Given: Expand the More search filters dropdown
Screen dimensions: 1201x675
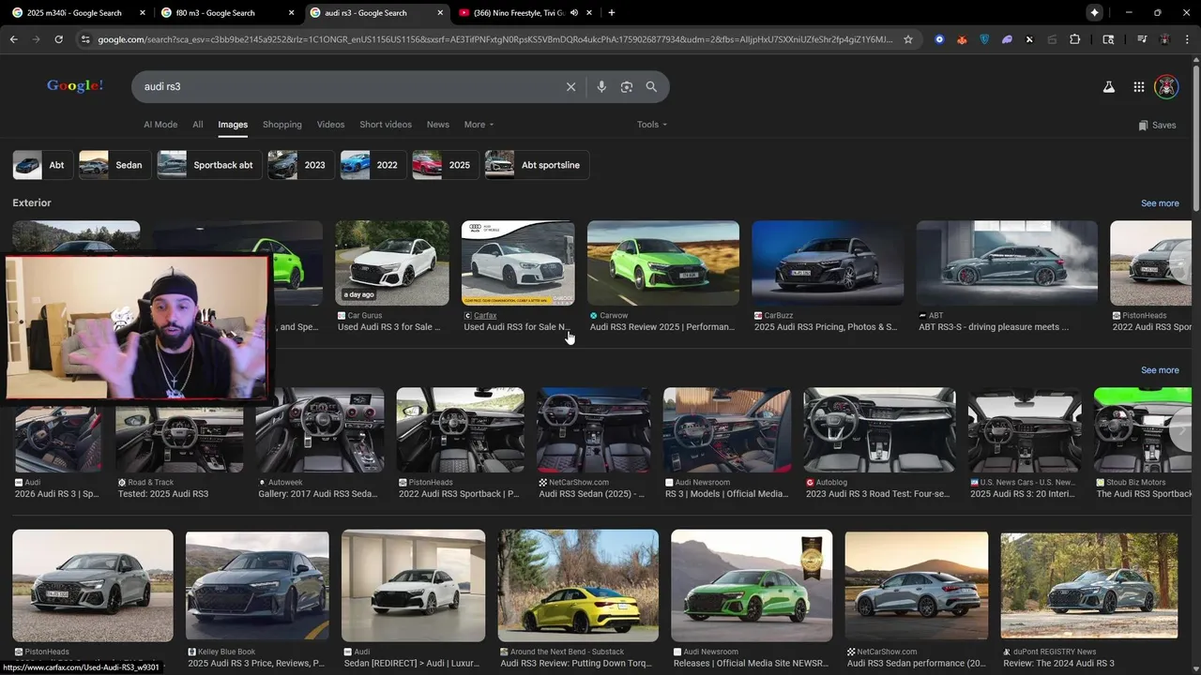Looking at the screenshot, I should pyautogui.click(x=479, y=125).
